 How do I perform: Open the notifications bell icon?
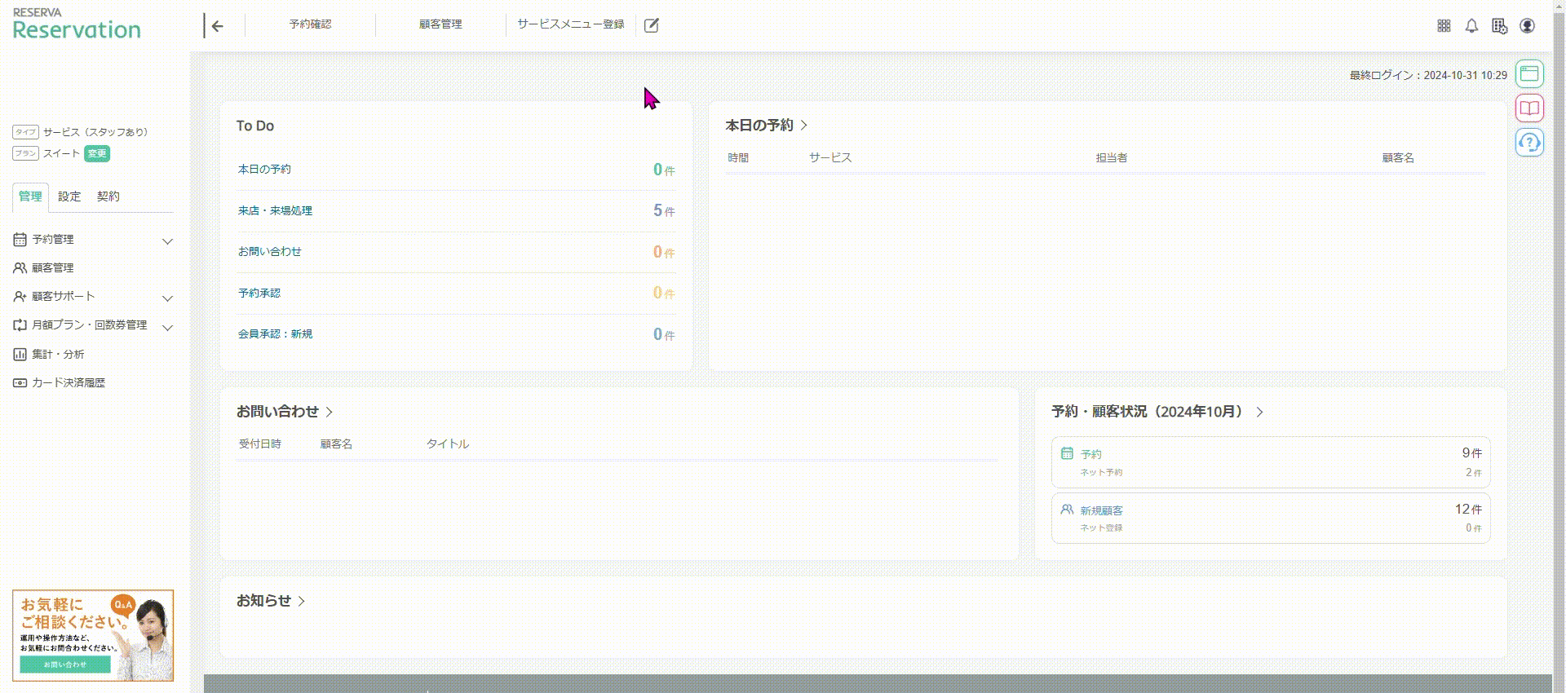click(x=1471, y=25)
